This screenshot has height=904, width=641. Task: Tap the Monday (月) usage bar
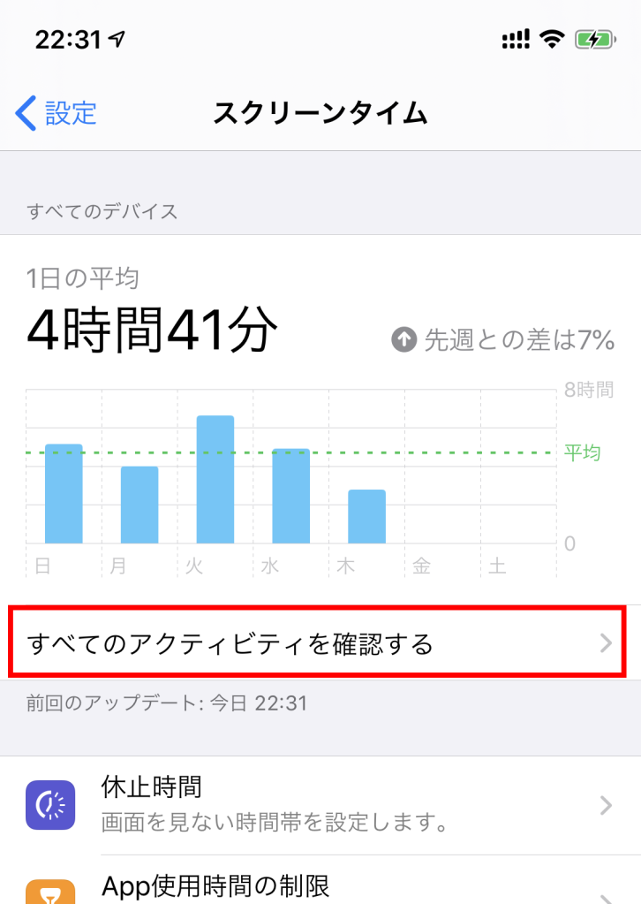click(140, 505)
